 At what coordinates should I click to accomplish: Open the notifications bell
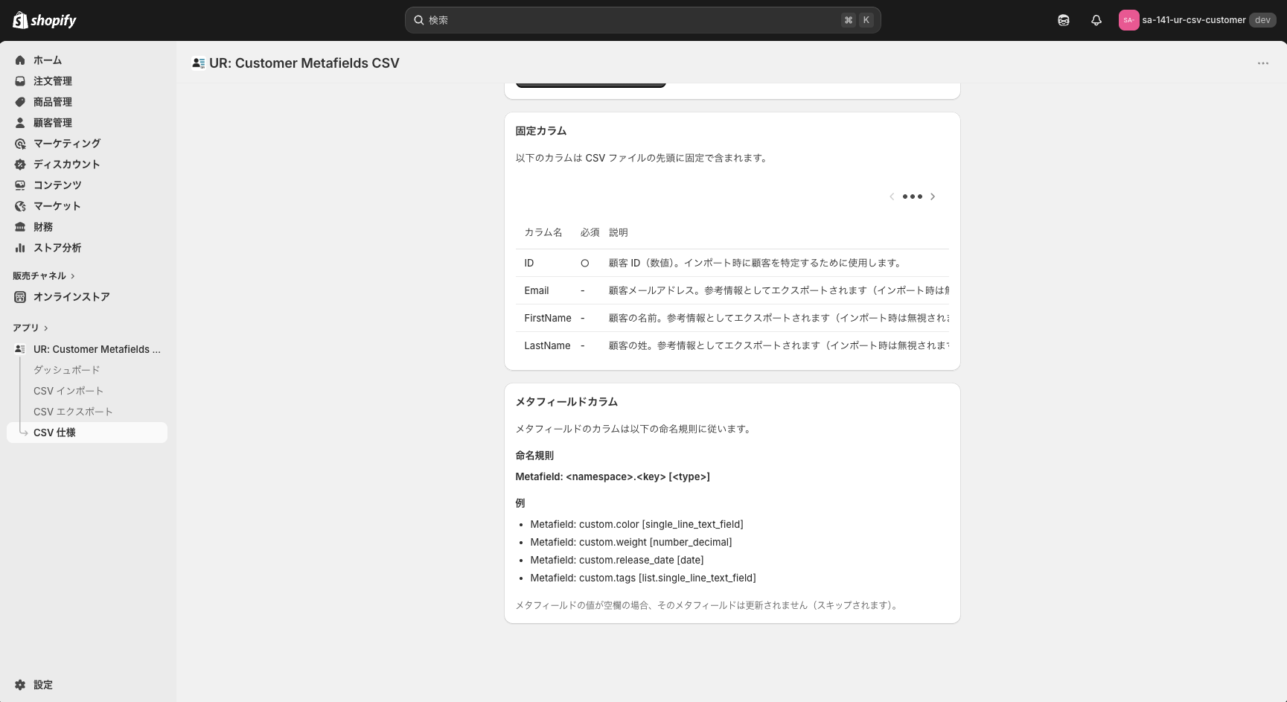tap(1096, 20)
